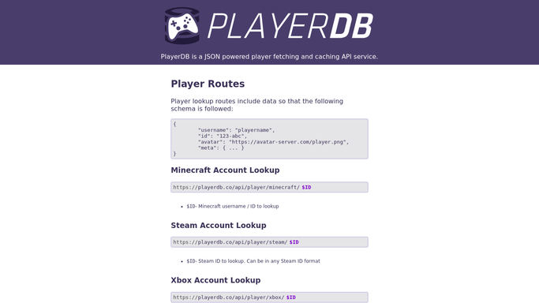Click the purple $ID in Minecraft URL
The height and width of the screenshot is (303, 539).
306,187
